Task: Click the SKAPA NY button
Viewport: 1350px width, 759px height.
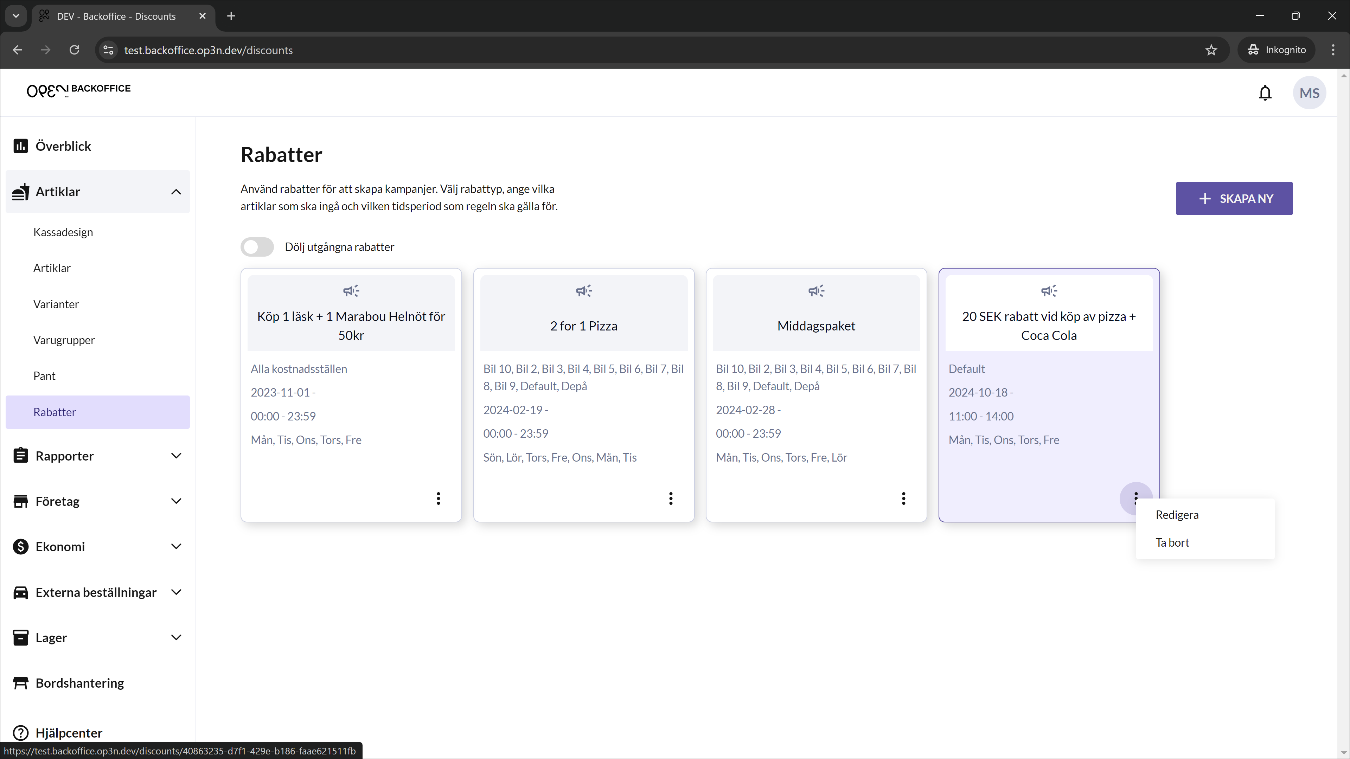Action: tap(1234, 199)
